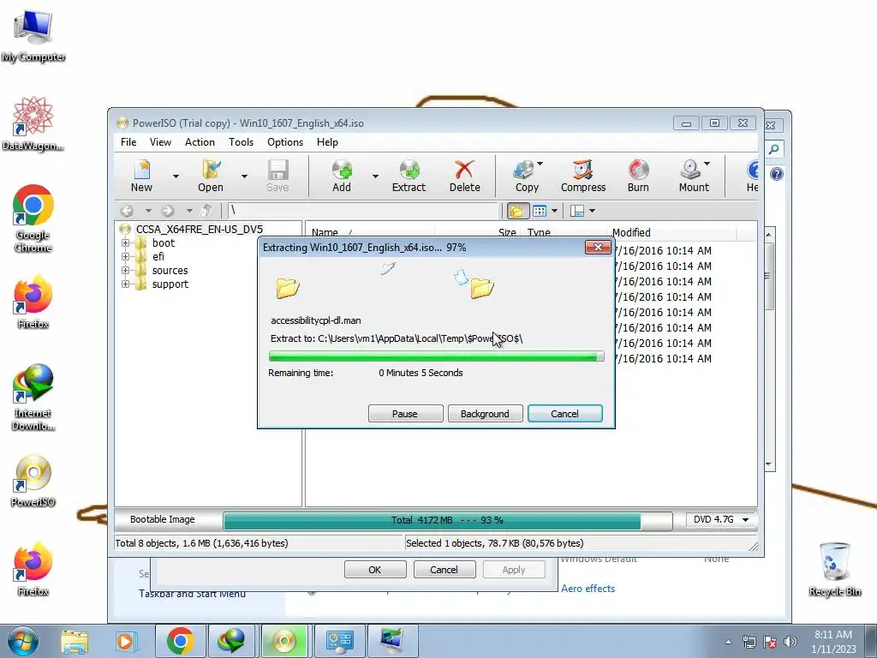Open the New button dropdown arrow
The height and width of the screenshot is (658, 877).
176,176
